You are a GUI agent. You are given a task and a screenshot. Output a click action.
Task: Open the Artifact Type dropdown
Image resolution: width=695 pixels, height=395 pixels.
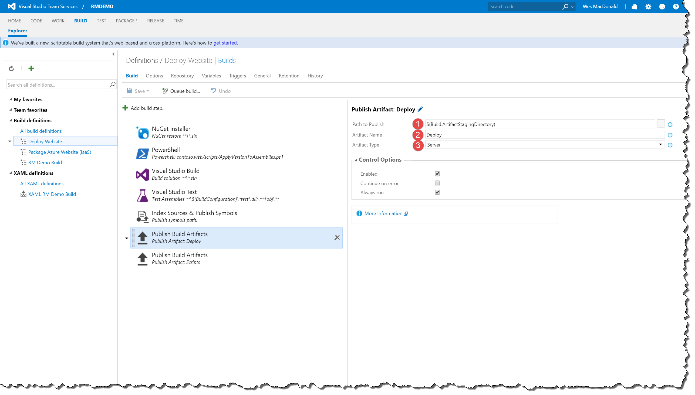[x=660, y=145]
